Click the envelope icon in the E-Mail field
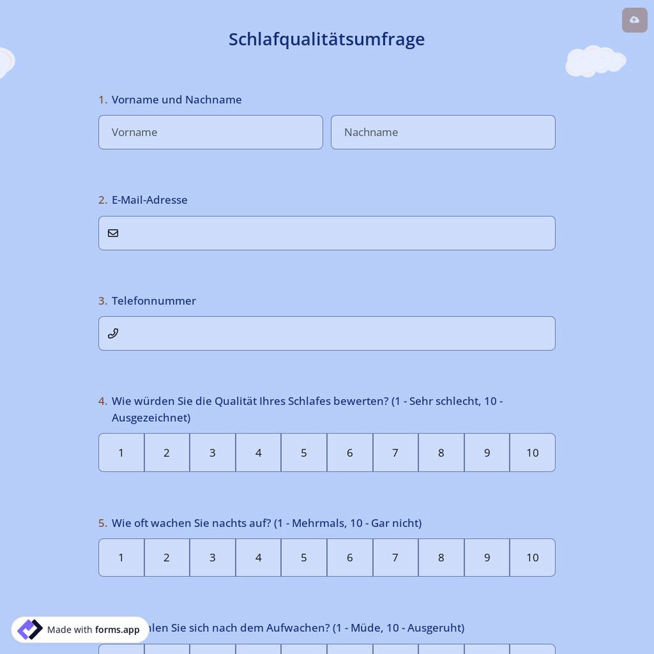 tap(113, 233)
